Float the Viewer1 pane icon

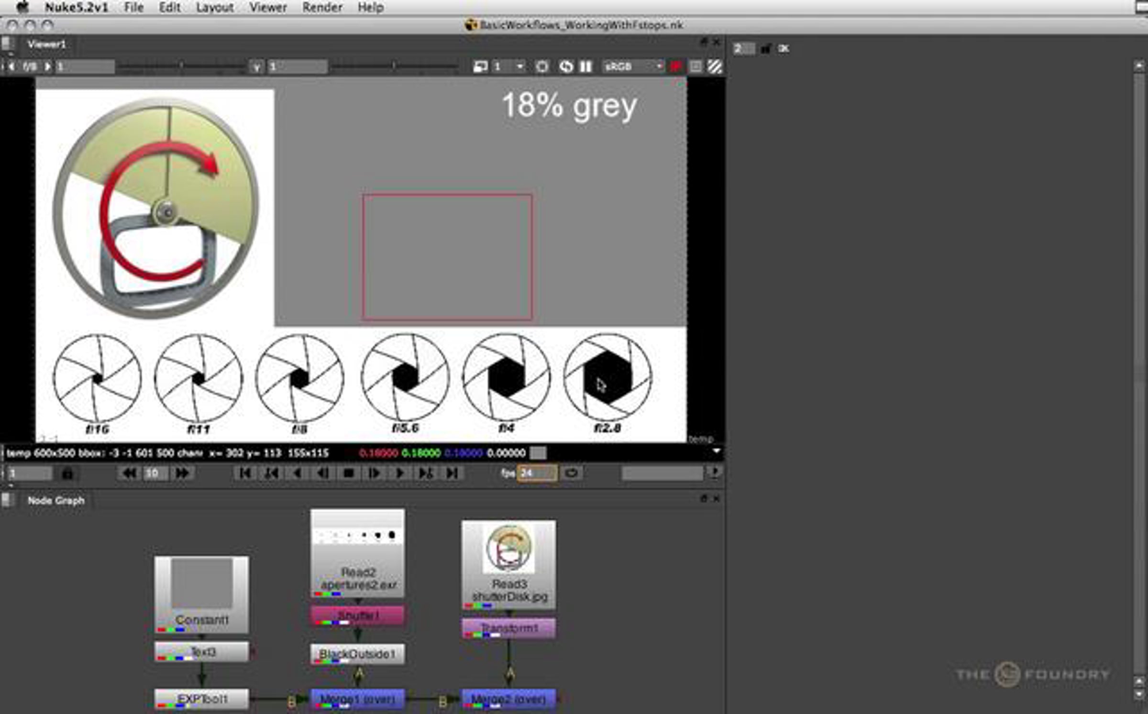pos(704,43)
